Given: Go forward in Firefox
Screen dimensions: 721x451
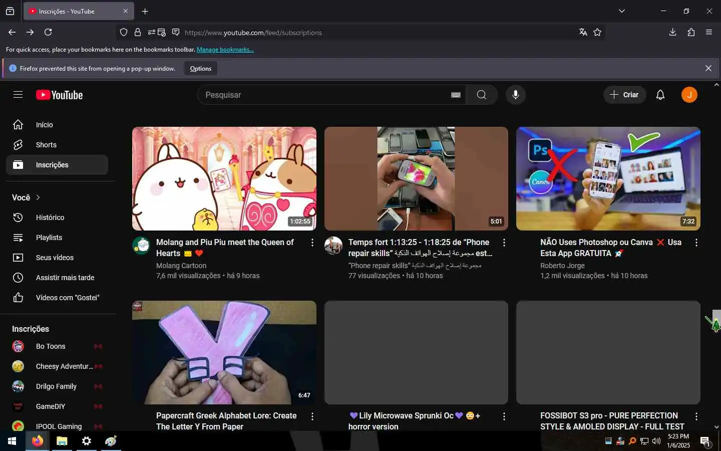Looking at the screenshot, I should pos(30,32).
